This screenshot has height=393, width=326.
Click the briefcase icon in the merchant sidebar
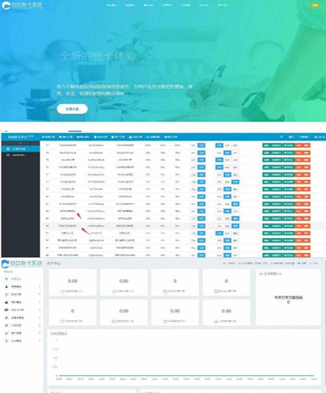(7, 302)
